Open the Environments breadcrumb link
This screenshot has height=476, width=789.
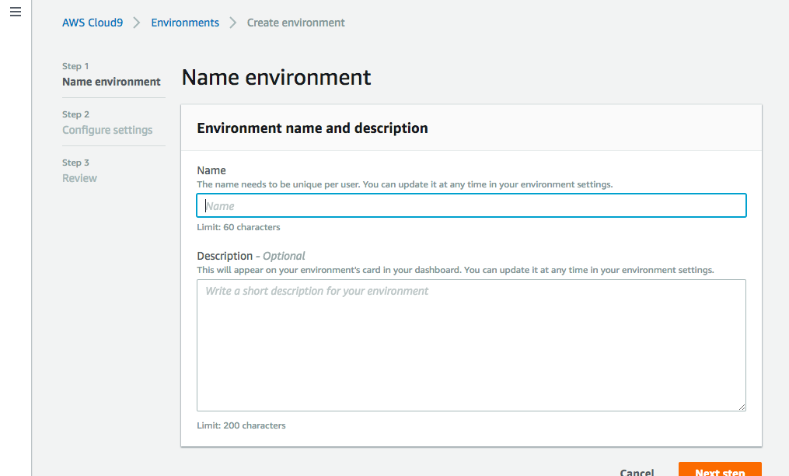tap(185, 23)
